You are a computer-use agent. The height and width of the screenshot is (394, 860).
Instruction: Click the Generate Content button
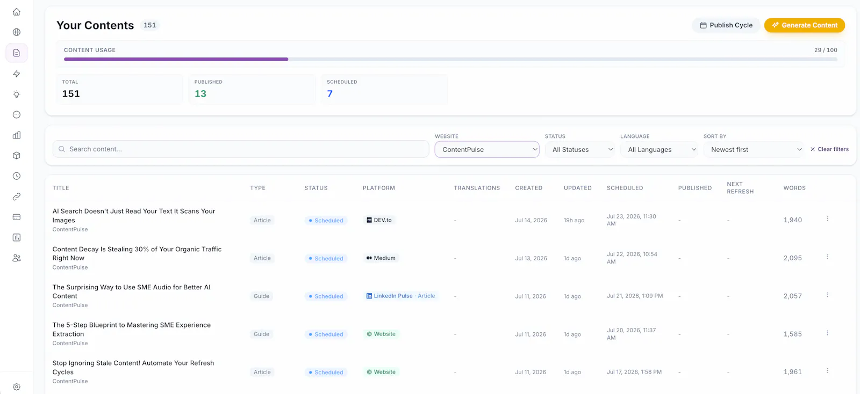tap(805, 25)
